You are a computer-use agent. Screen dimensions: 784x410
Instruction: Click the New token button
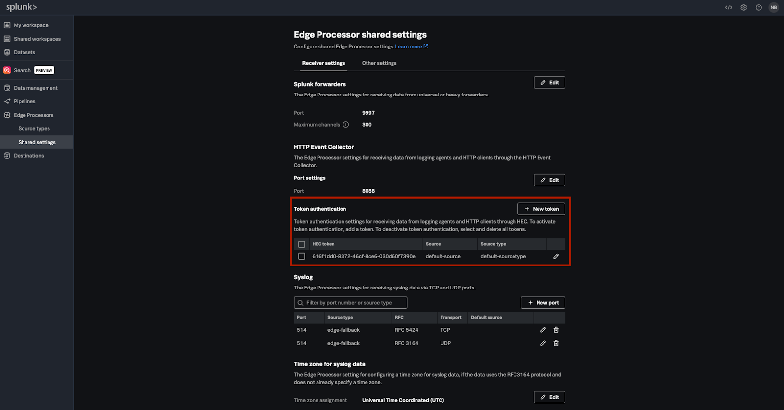(x=541, y=209)
